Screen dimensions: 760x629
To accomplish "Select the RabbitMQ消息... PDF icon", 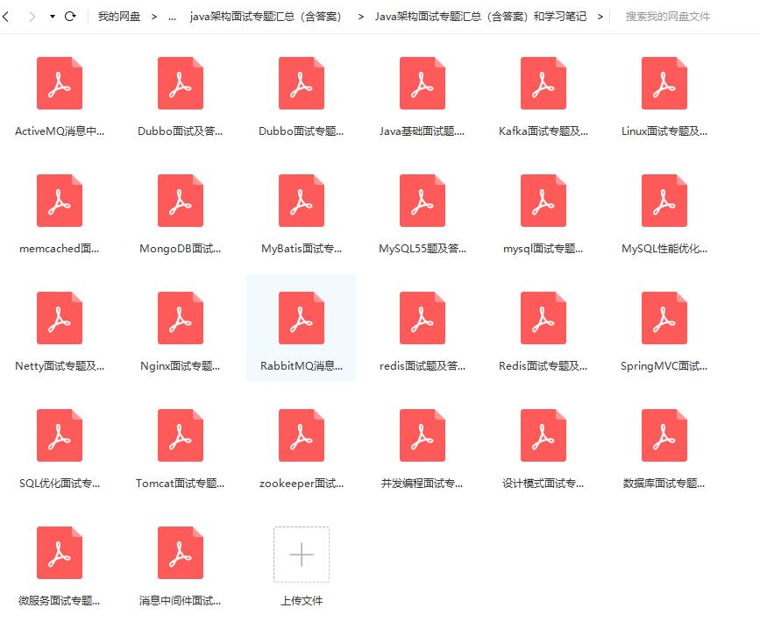I will 302,318.
